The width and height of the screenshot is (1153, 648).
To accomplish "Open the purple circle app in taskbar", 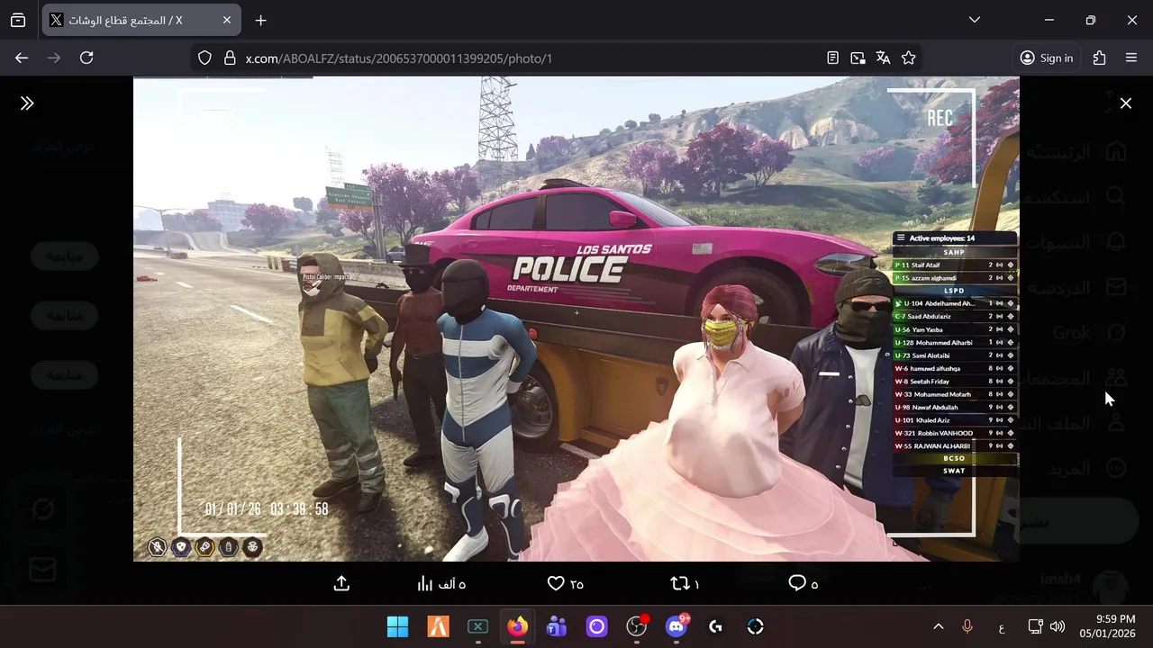I will [x=596, y=626].
